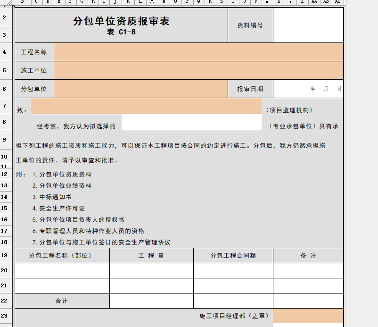Click the orange field after 致：
This screenshot has height=327, width=378.
point(146,107)
